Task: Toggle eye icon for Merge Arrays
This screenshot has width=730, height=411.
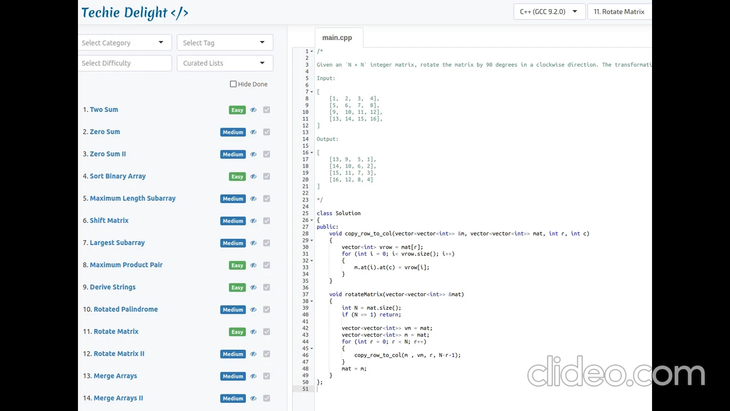Action: pyautogui.click(x=253, y=376)
